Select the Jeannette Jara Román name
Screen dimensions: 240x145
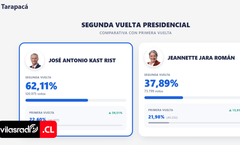pos(201,58)
